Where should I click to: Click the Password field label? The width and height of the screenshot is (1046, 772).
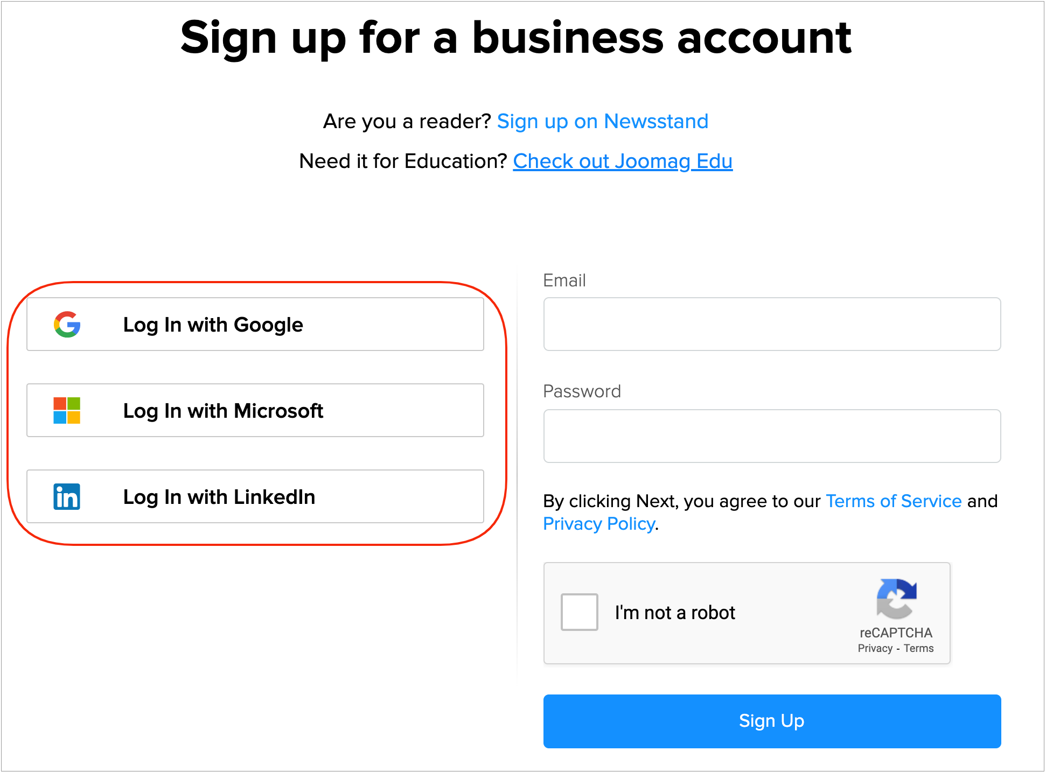[x=582, y=391]
